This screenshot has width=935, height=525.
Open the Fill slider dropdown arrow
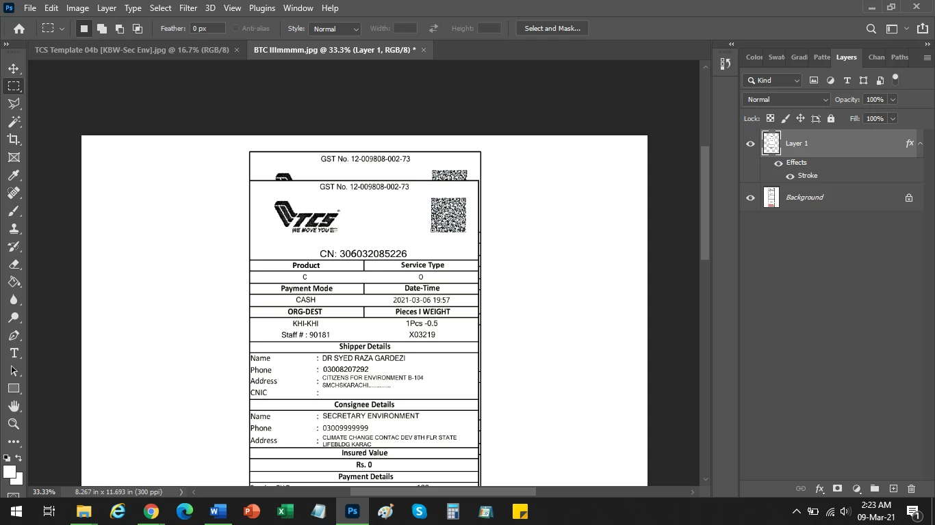[893, 118]
